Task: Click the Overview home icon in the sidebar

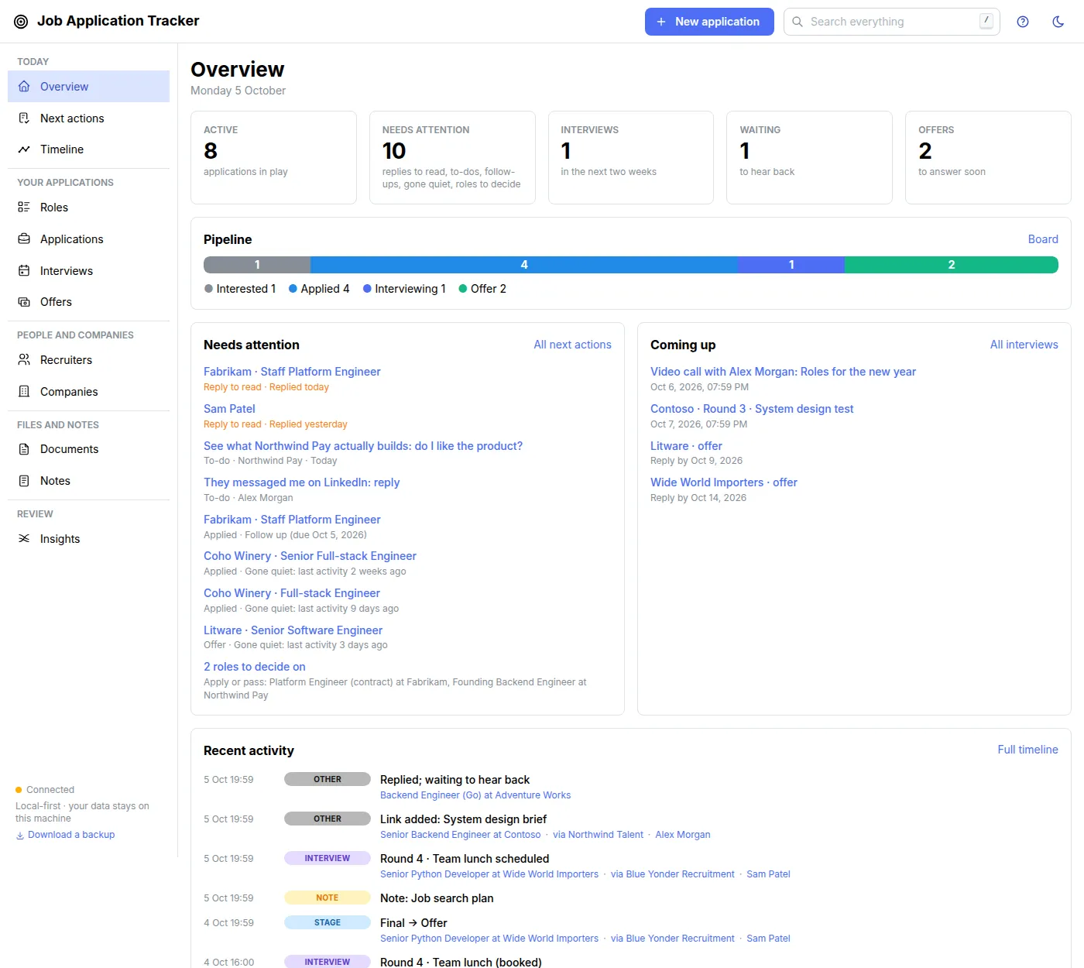Action: click(x=24, y=87)
